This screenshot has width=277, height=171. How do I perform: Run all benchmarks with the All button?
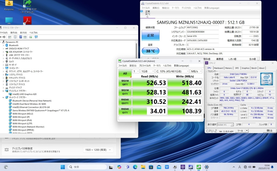coord(125,73)
